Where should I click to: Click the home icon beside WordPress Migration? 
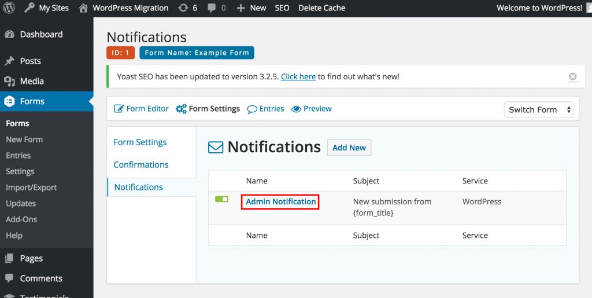coord(83,8)
